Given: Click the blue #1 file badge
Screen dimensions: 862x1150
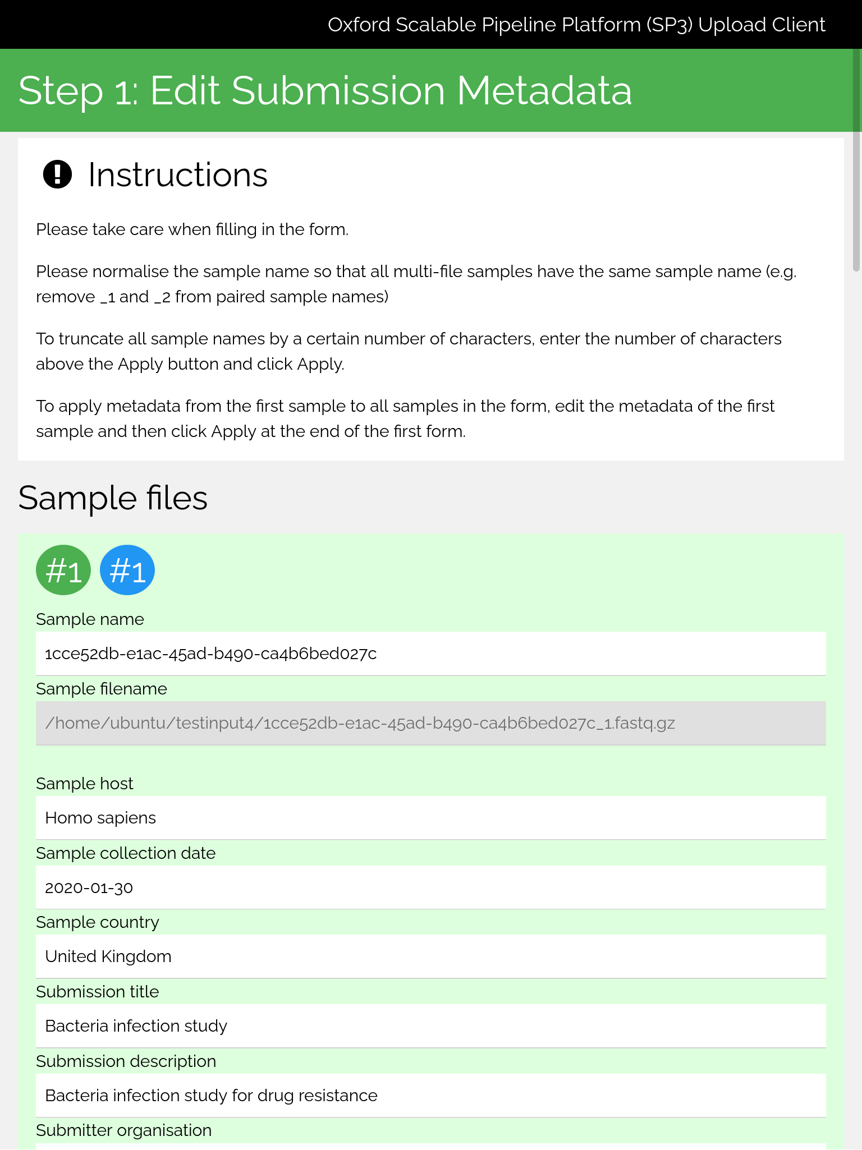Looking at the screenshot, I should tap(127, 570).
